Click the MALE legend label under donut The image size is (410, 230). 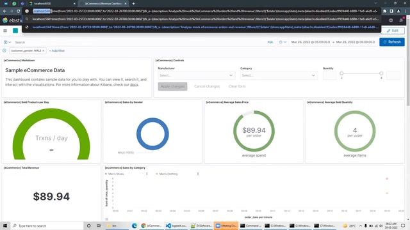click(126, 153)
